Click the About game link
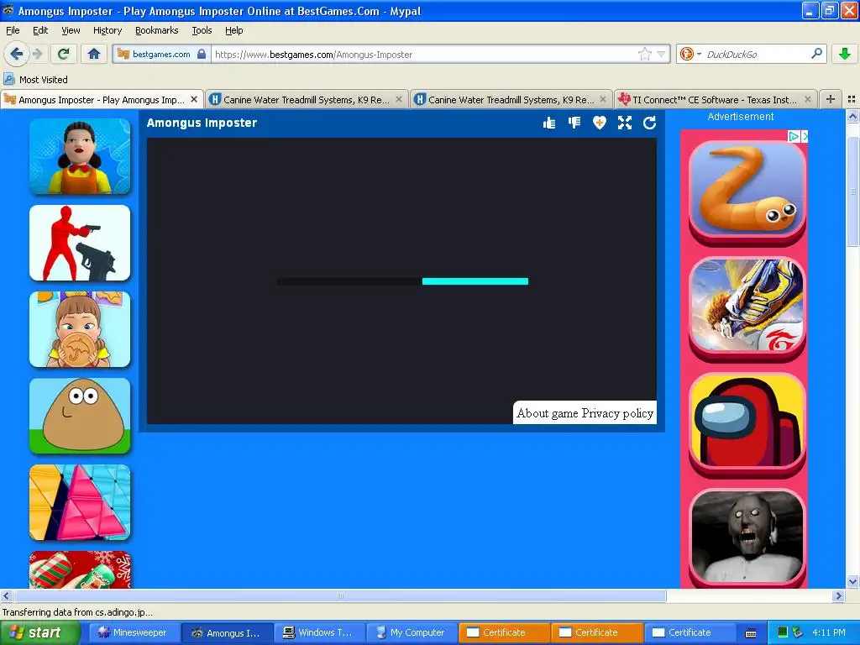 click(x=548, y=413)
